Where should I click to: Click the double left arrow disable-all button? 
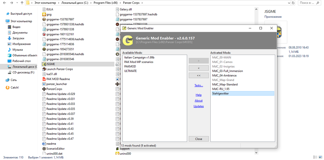(x=199, y=75)
